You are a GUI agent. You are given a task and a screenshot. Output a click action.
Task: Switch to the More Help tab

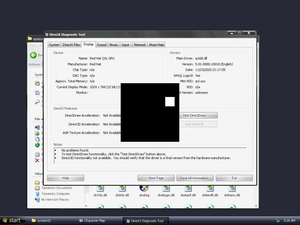click(x=156, y=45)
